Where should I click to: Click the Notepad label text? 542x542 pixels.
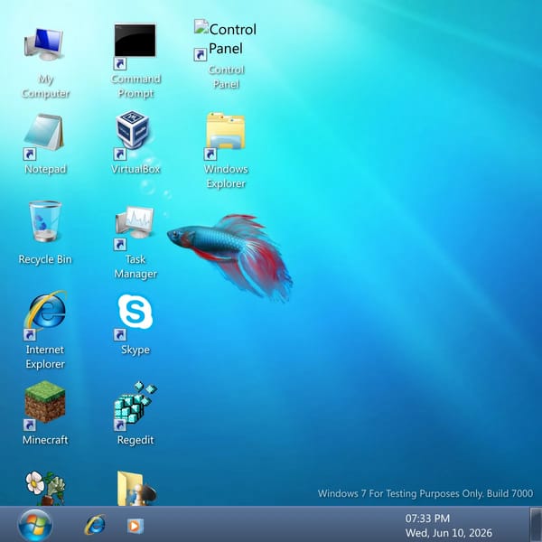click(45, 169)
